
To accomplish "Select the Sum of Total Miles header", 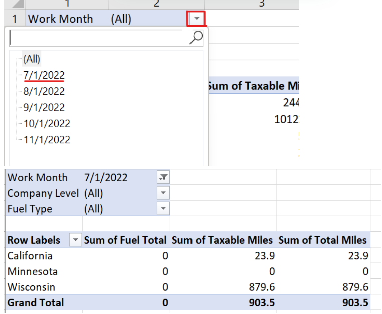I will tap(323, 240).
